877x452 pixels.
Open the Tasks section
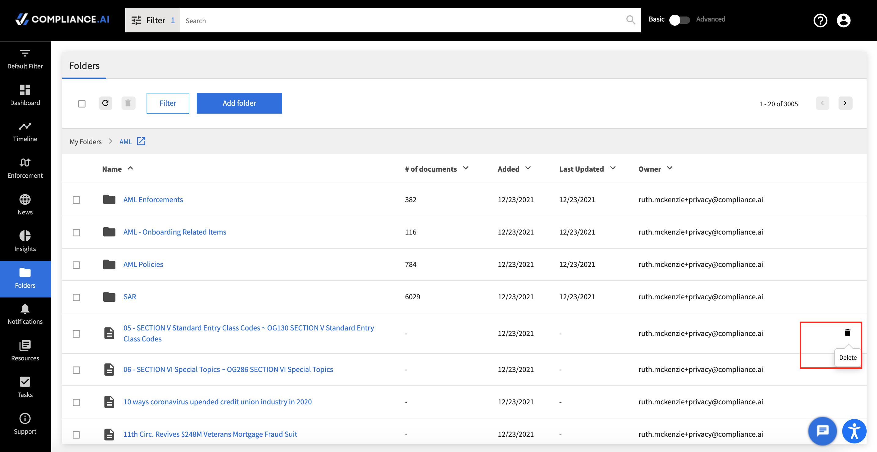click(25, 388)
